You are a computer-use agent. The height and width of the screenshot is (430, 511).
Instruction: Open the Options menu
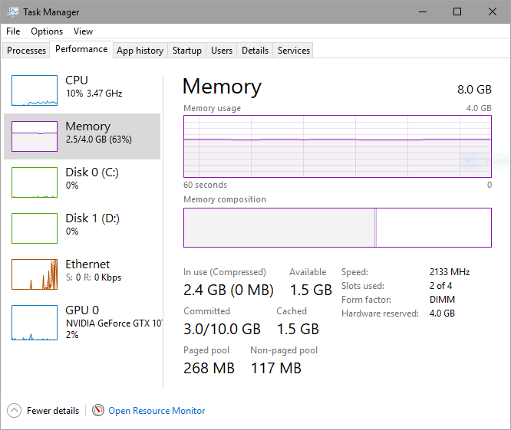pos(47,31)
